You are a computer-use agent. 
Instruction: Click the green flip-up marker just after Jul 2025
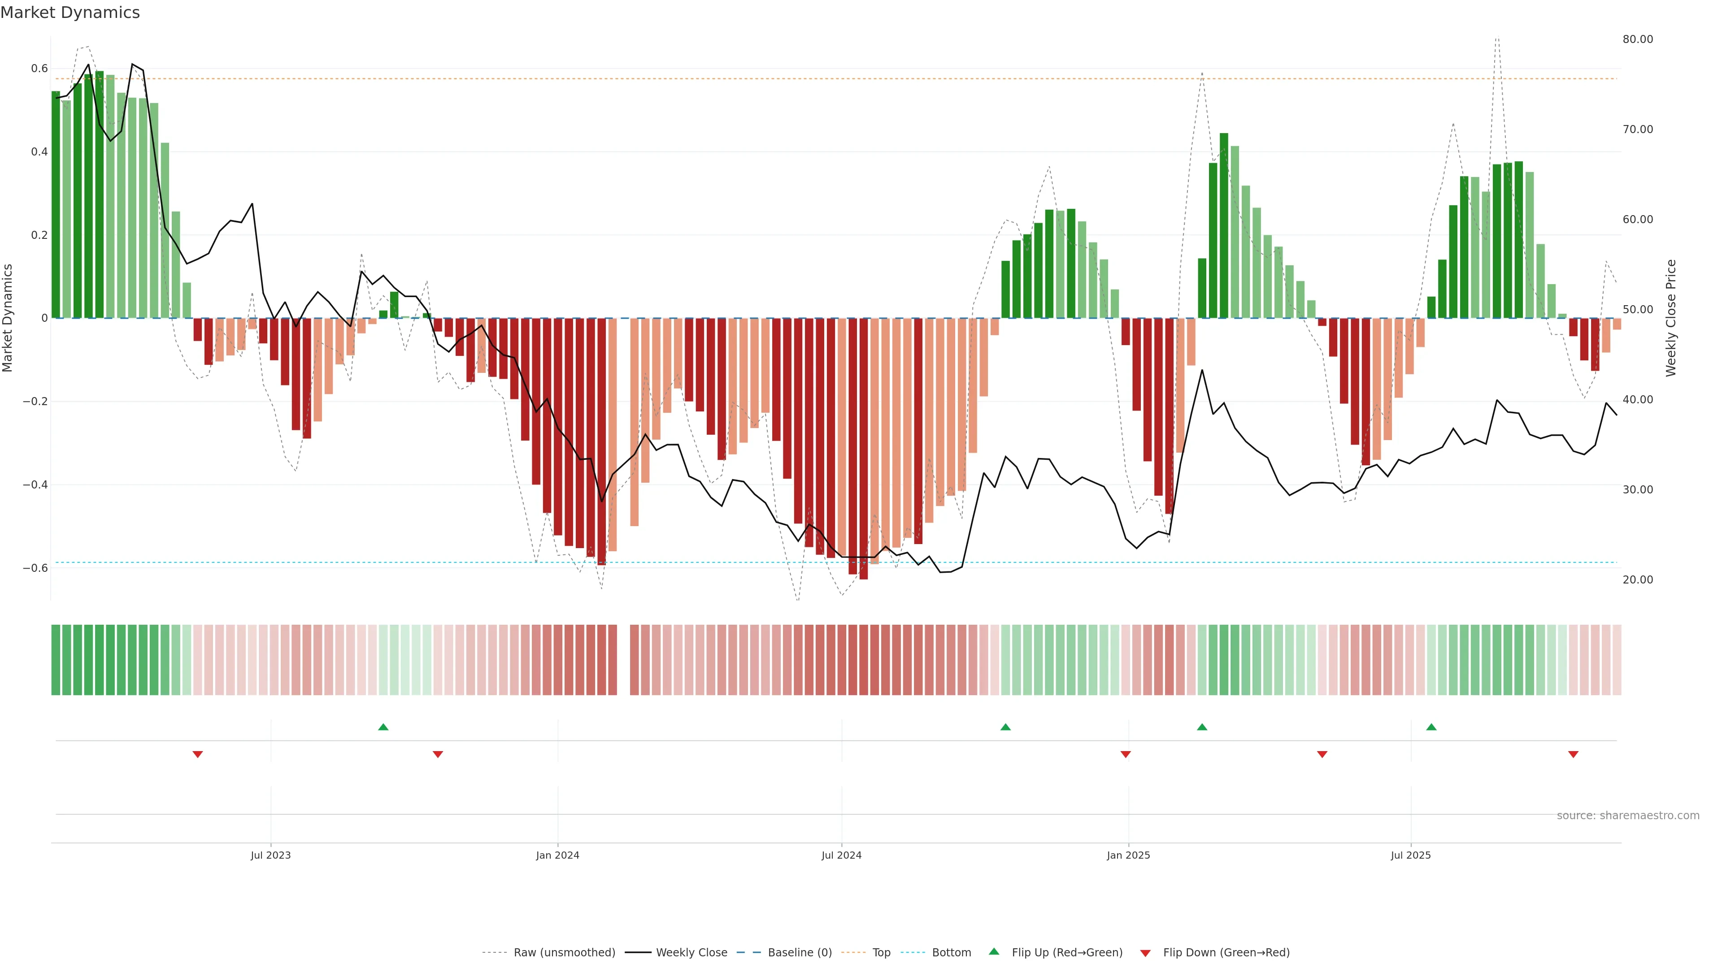pyautogui.click(x=1431, y=727)
